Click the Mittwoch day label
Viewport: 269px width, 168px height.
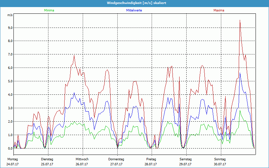tap(82, 159)
